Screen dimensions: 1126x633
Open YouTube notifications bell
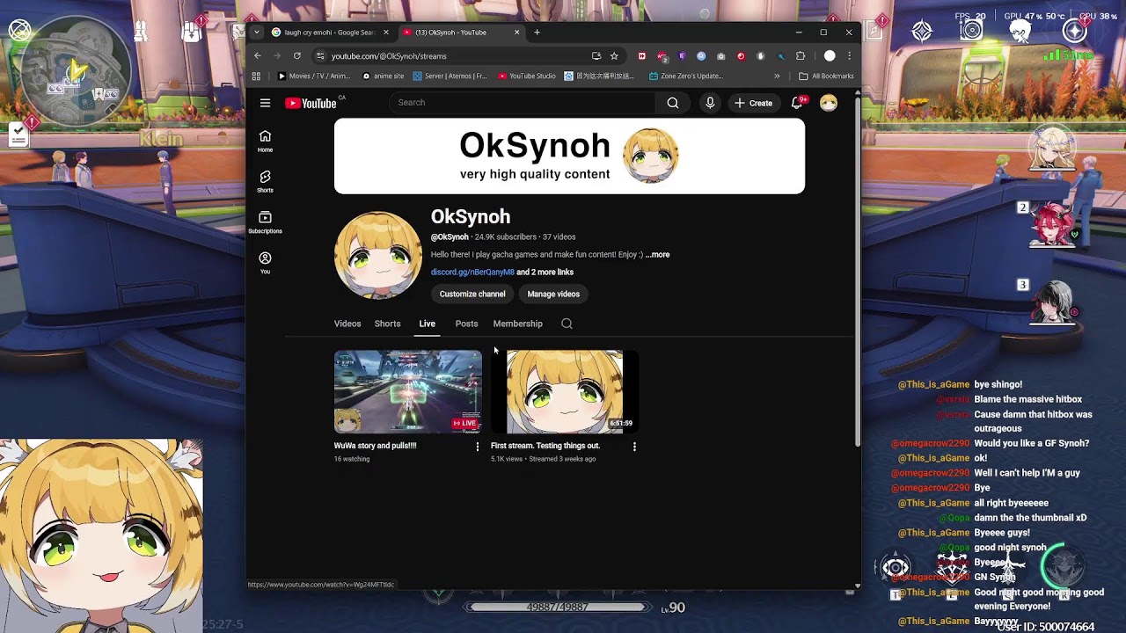[797, 103]
